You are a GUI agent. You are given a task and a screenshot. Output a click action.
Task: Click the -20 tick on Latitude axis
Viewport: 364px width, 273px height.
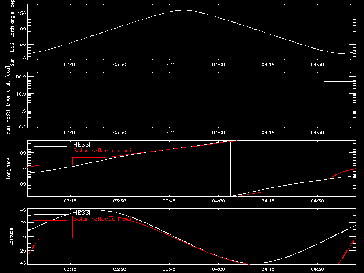[21, 251]
